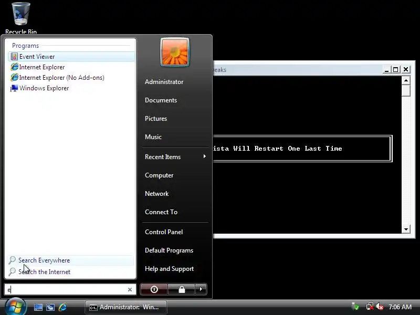Open Help and Support

169,269
